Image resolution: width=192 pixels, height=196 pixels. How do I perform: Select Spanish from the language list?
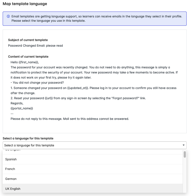[11, 159]
